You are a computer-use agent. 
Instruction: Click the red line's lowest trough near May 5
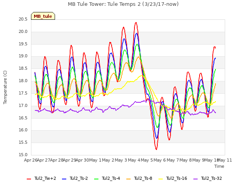[x=156, y=149]
